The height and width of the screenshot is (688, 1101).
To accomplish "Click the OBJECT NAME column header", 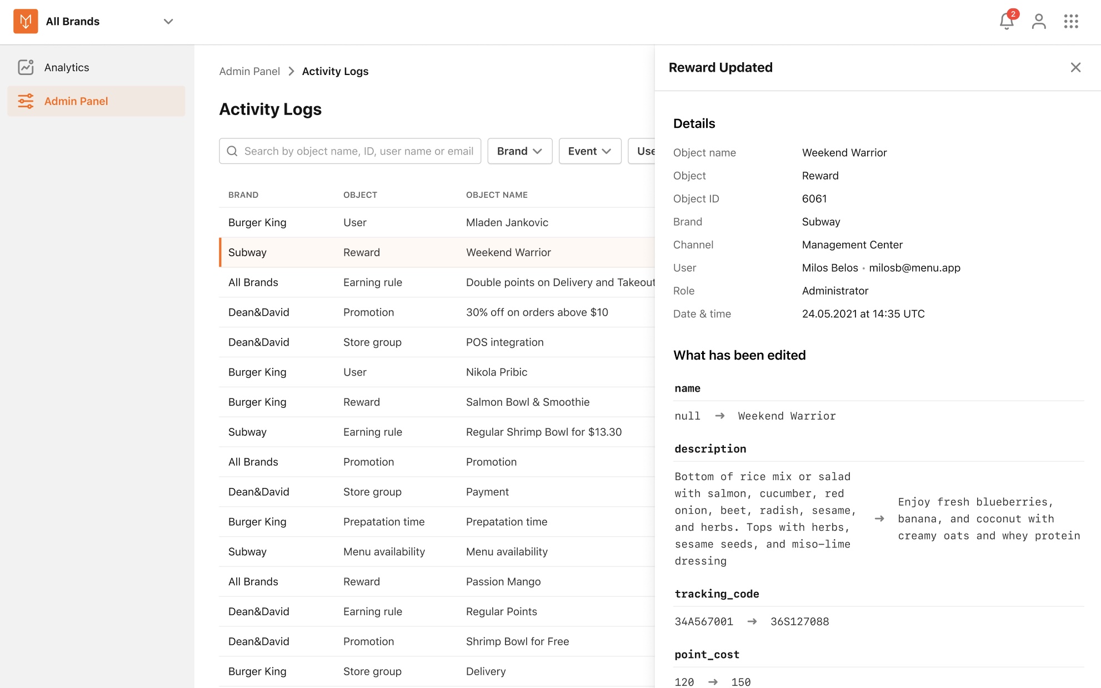I will click(x=497, y=195).
